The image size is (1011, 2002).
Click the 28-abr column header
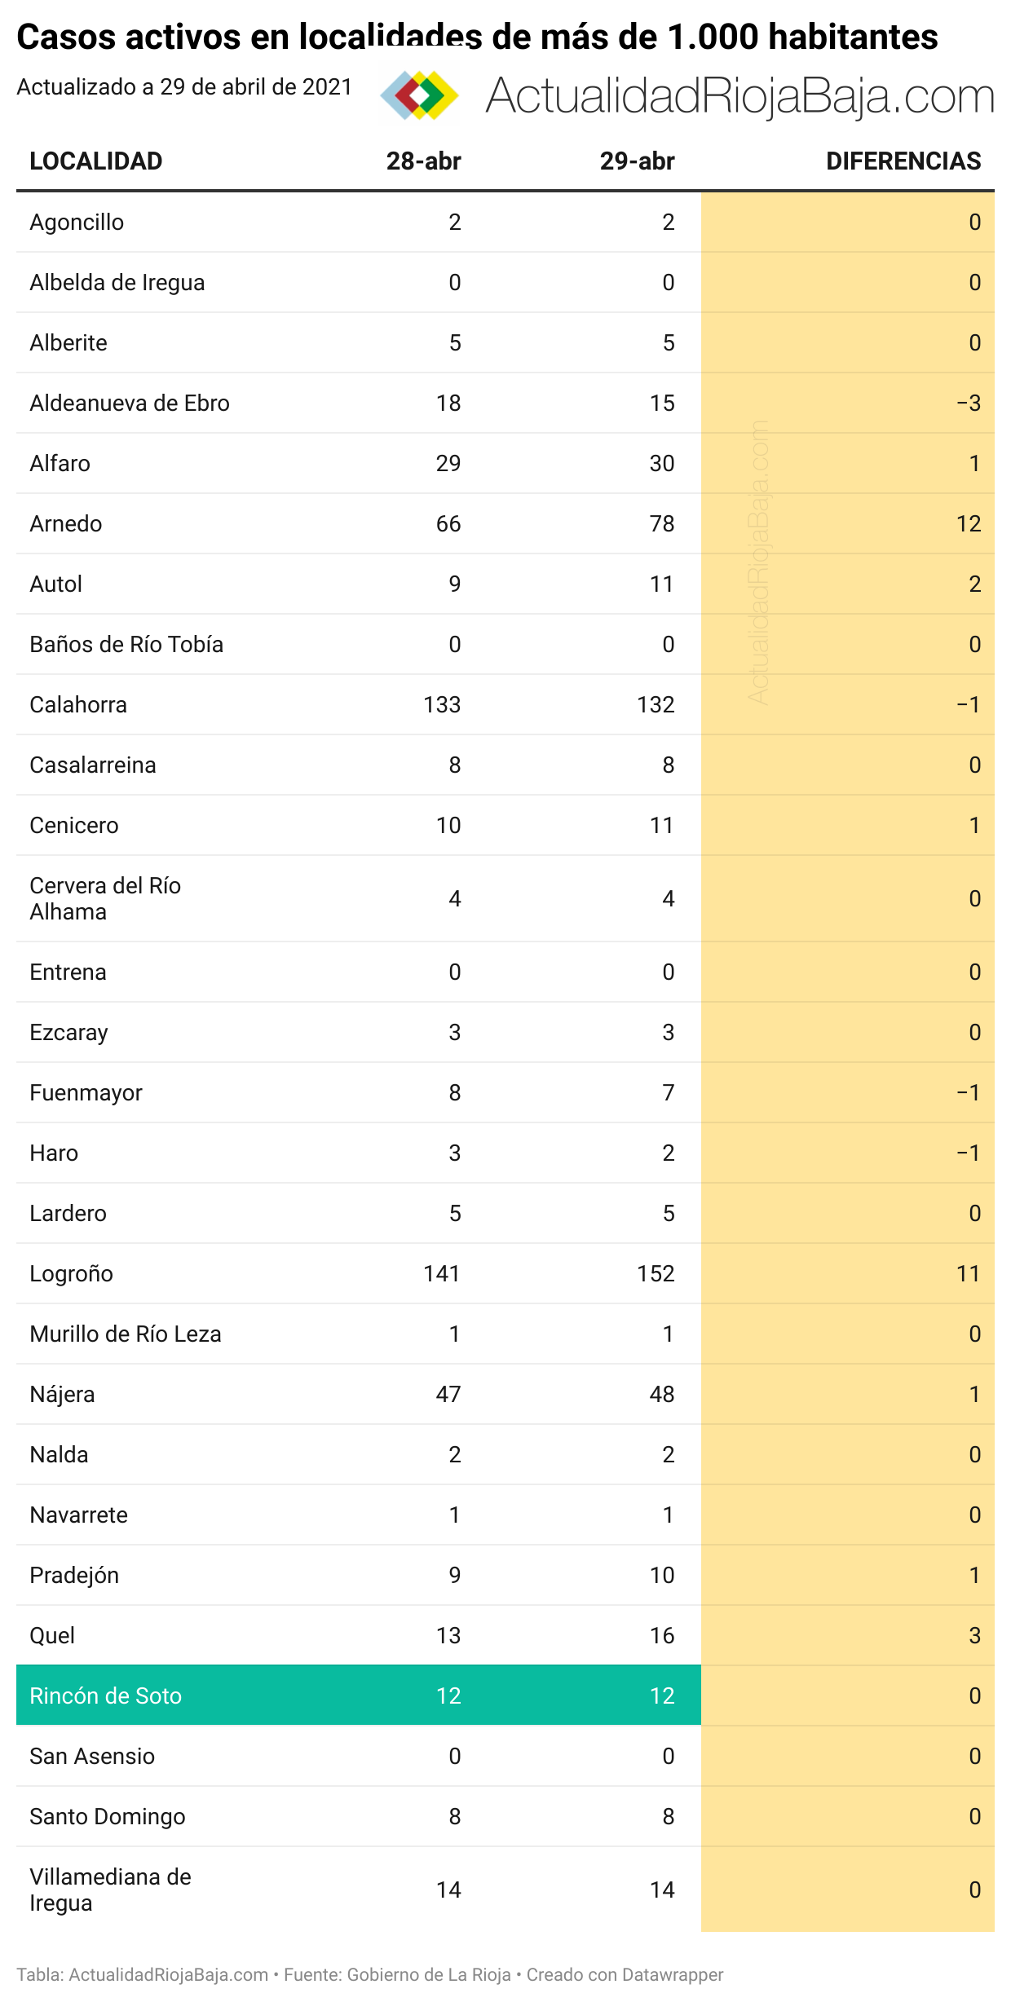click(423, 161)
